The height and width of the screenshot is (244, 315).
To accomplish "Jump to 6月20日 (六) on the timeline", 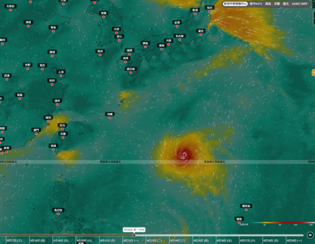I will tap(84, 240).
